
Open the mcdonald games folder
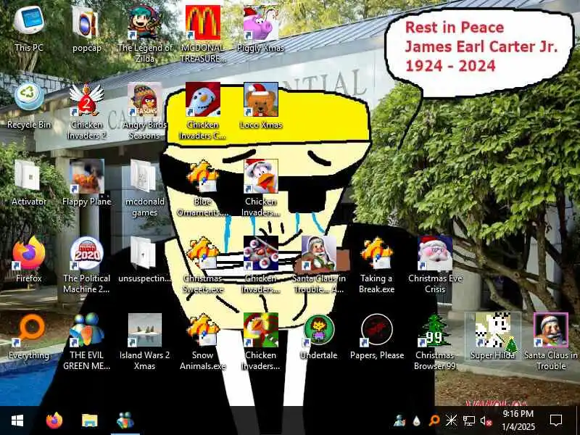[144, 188]
